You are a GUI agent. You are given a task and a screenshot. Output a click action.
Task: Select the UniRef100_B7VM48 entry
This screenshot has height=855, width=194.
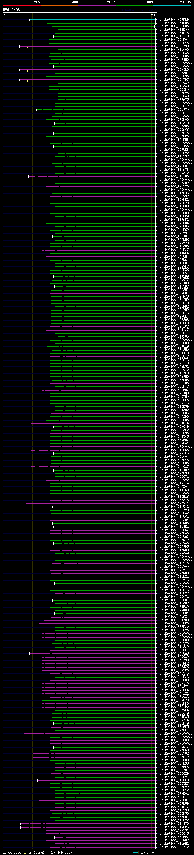(174, 460)
